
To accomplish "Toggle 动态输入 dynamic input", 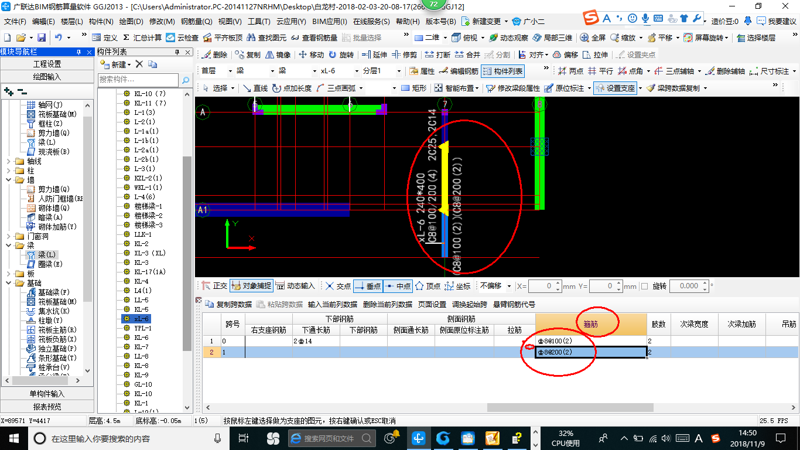I will (296, 286).
